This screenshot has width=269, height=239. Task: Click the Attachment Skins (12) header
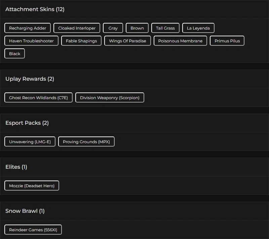35,9
